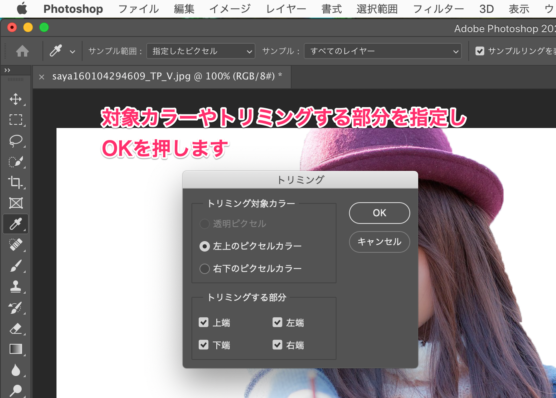The width and height of the screenshot is (556, 398).
Task: Click the Home icon in options bar
Action: tap(22, 51)
